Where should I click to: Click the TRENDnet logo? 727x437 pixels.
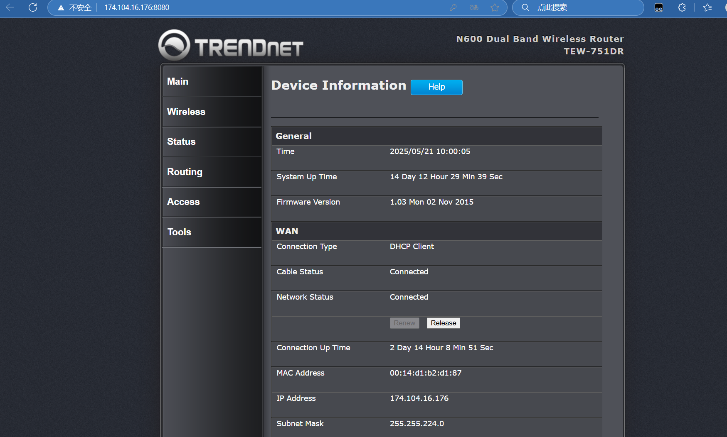click(231, 45)
